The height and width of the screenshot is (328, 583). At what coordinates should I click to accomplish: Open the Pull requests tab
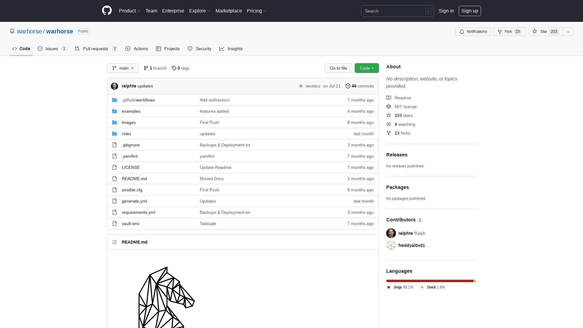96,49
